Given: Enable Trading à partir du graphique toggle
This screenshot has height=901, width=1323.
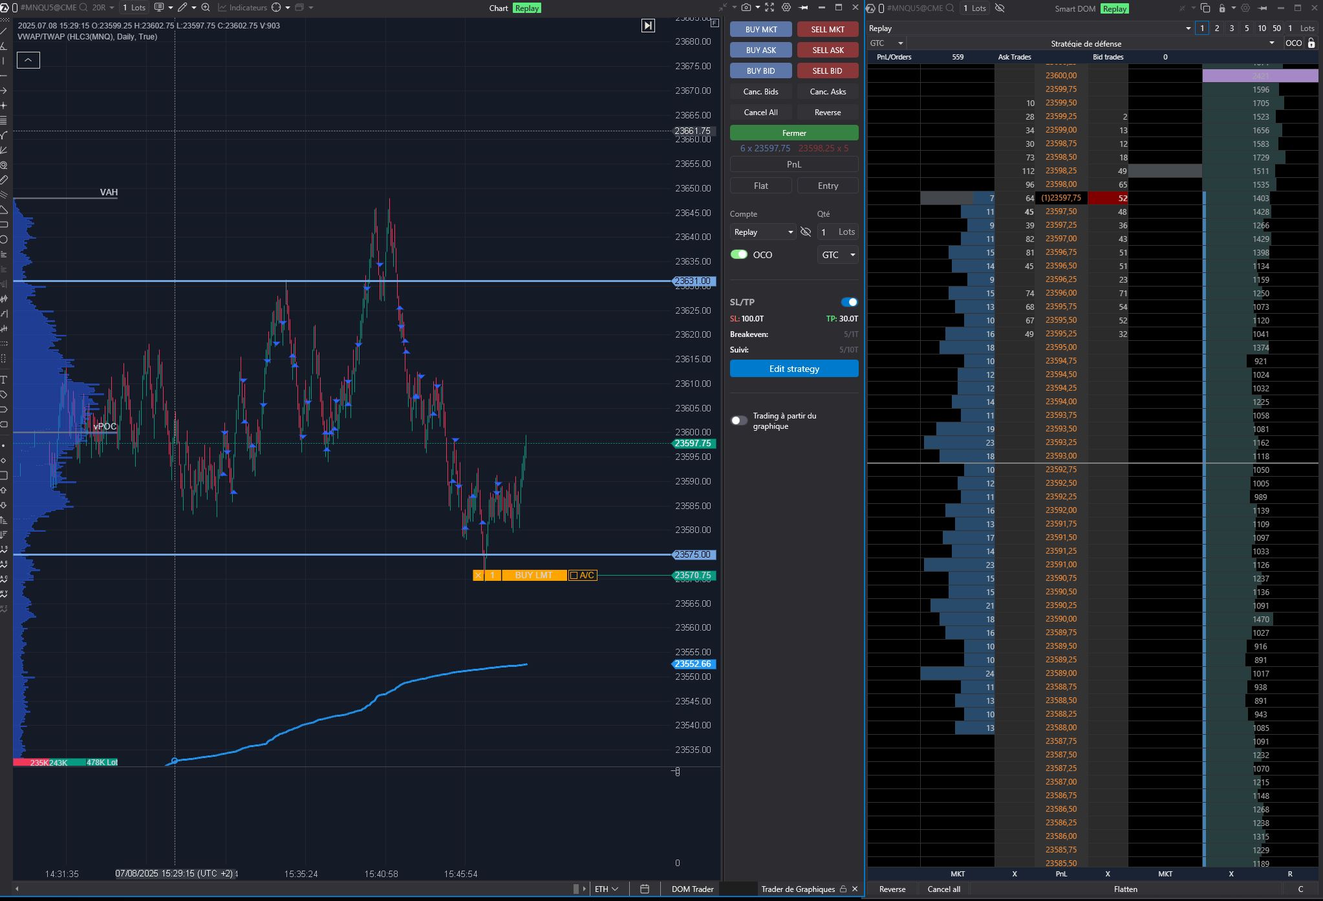Looking at the screenshot, I should (x=739, y=420).
